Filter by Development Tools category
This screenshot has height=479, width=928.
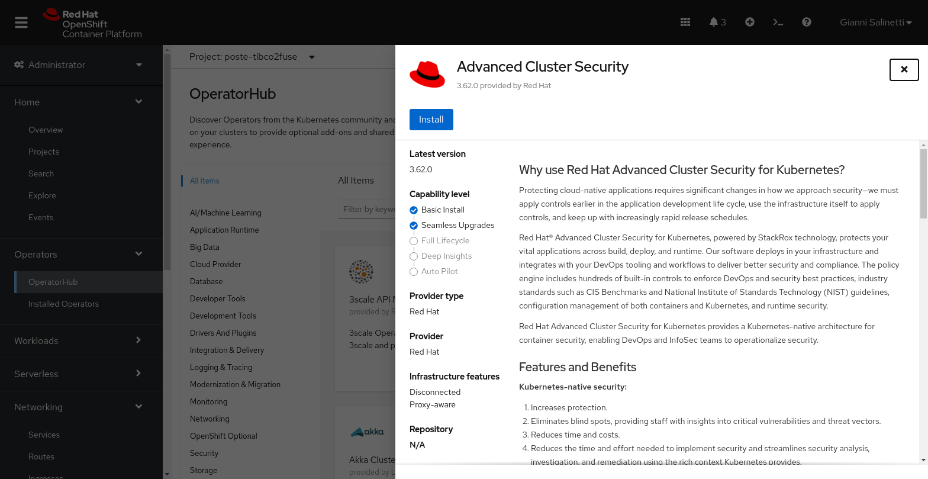click(x=223, y=316)
